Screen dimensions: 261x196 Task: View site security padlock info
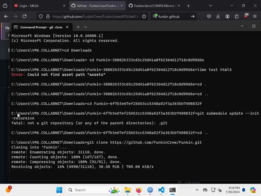coord(48,16)
